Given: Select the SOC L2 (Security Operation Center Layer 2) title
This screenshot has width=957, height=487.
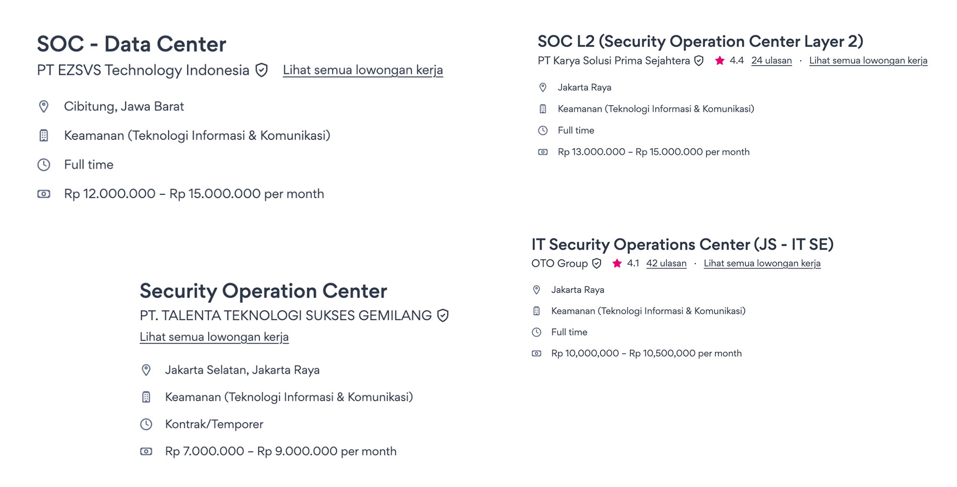Looking at the screenshot, I should 701,41.
